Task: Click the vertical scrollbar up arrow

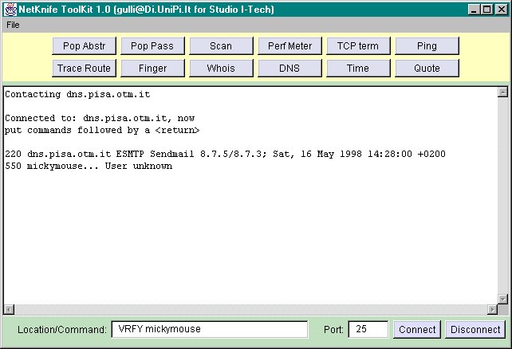Action: 502,92
